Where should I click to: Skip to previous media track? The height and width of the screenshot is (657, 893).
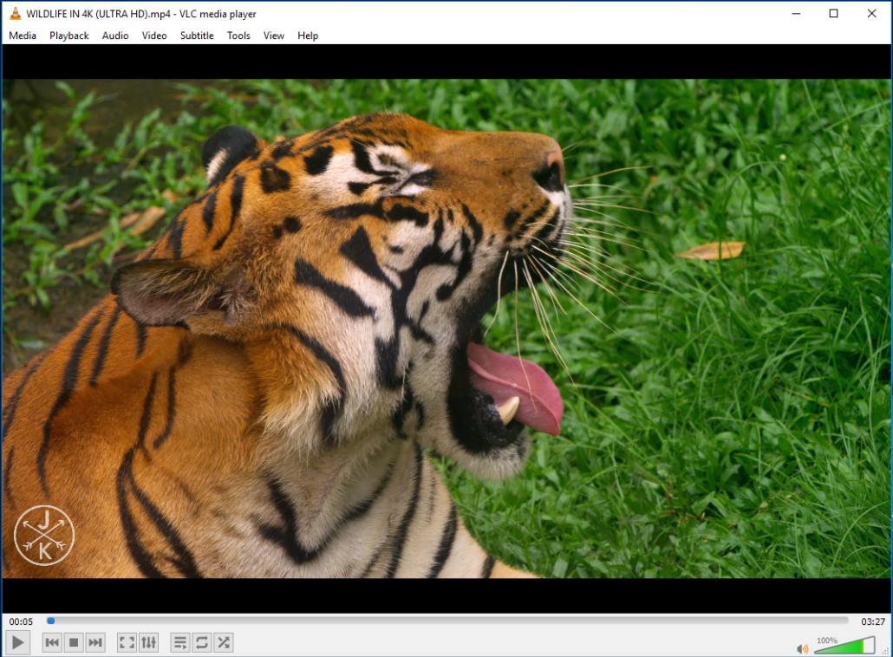(52, 642)
